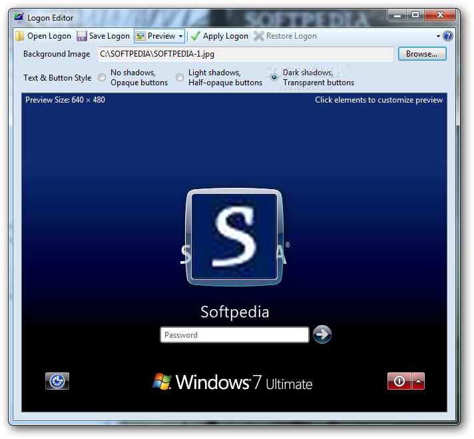Click the Open Logon label
474x439 pixels.
click(x=49, y=36)
